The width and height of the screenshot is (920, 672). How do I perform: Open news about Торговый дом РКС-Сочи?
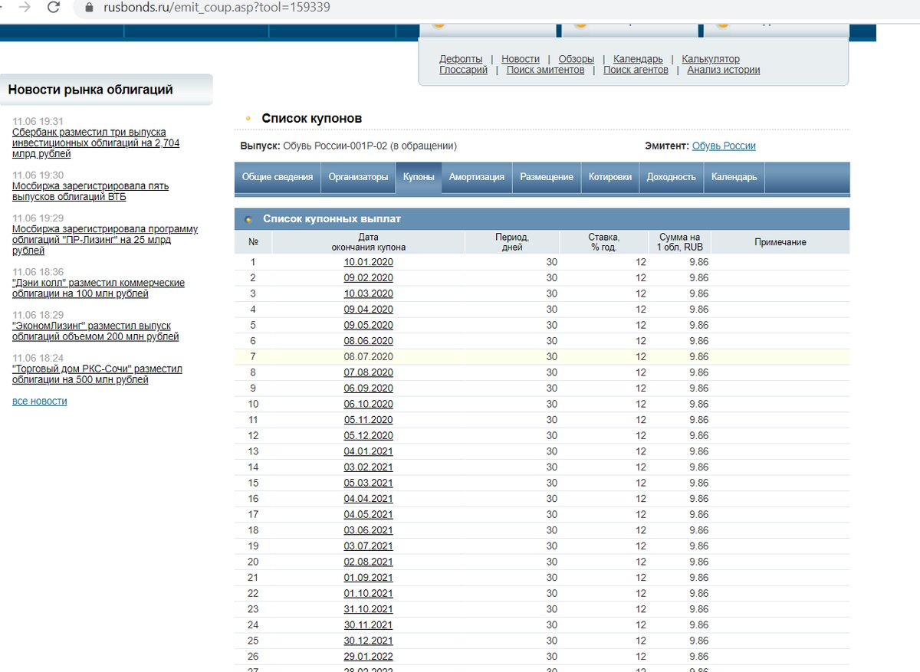(97, 374)
